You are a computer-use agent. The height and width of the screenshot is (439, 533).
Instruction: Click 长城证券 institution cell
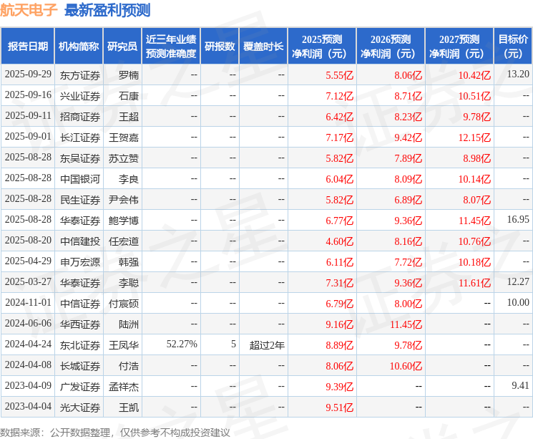80,366
